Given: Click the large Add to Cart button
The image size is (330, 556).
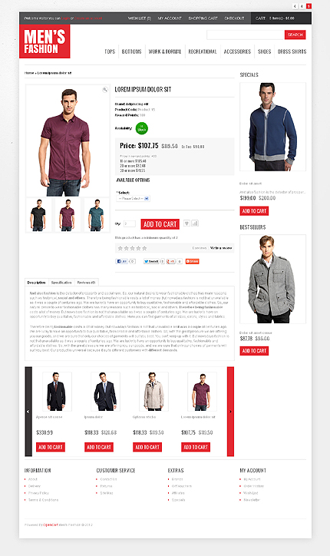Looking at the screenshot, I should (160, 224).
